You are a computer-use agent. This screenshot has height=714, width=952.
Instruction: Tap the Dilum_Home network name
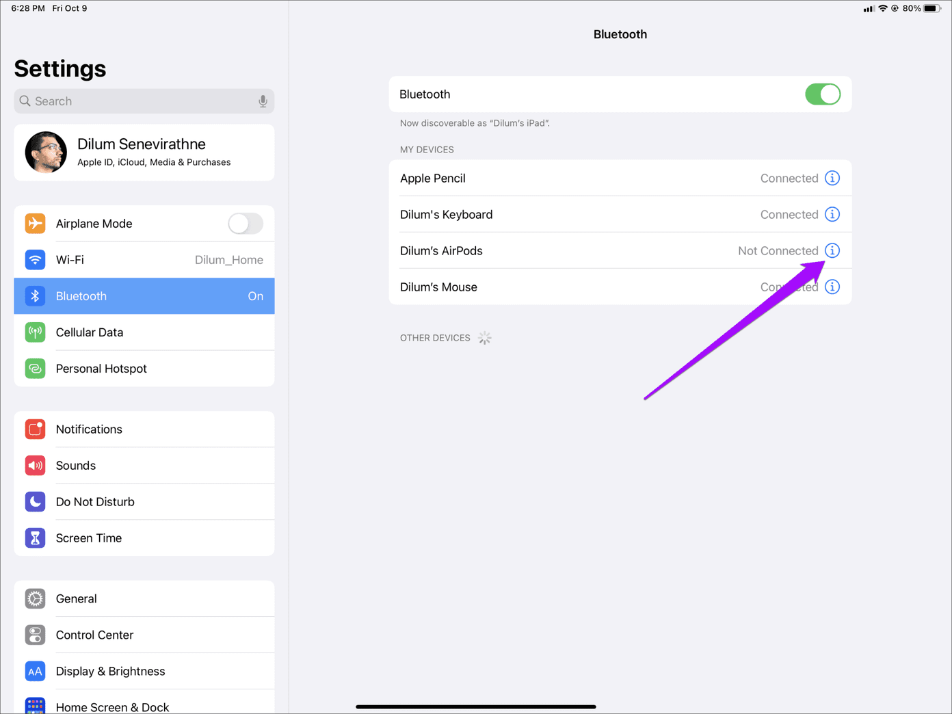229,260
